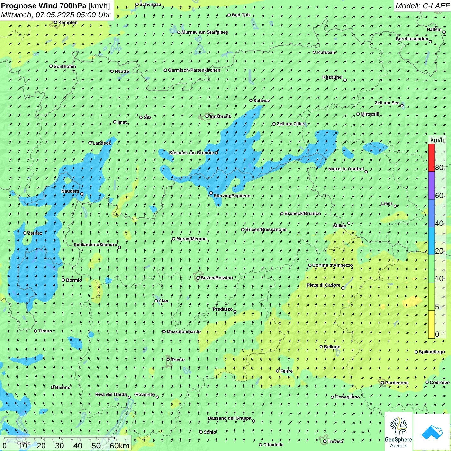Click the 'Modell: C-LAEF' label
The width and height of the screenshot is (451, 451).
[x=422, y=6]
